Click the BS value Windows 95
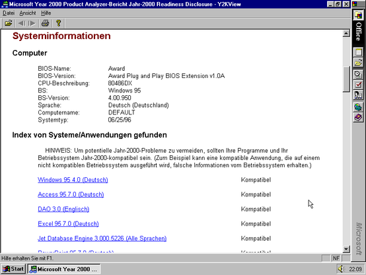Image resolution: width=366 pixels, height=275 pixels. [124, 91]
